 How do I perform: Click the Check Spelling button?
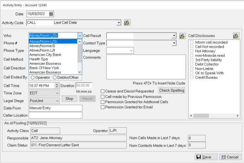pyautogui.click(x=172, y=90)
